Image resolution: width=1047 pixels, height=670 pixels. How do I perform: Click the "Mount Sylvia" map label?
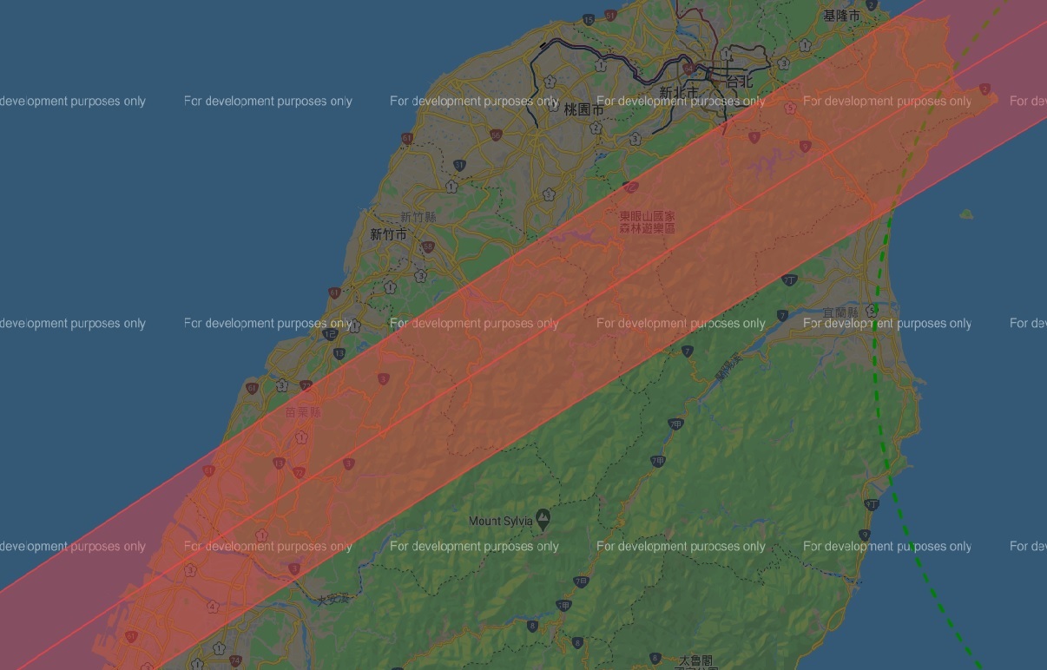click(500, 521)
